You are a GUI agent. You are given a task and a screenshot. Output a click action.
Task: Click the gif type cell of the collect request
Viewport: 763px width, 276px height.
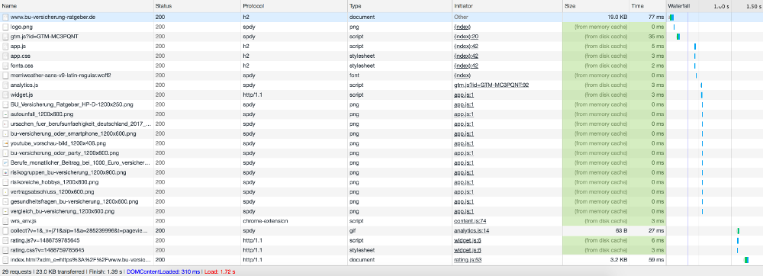pos(353,231)
